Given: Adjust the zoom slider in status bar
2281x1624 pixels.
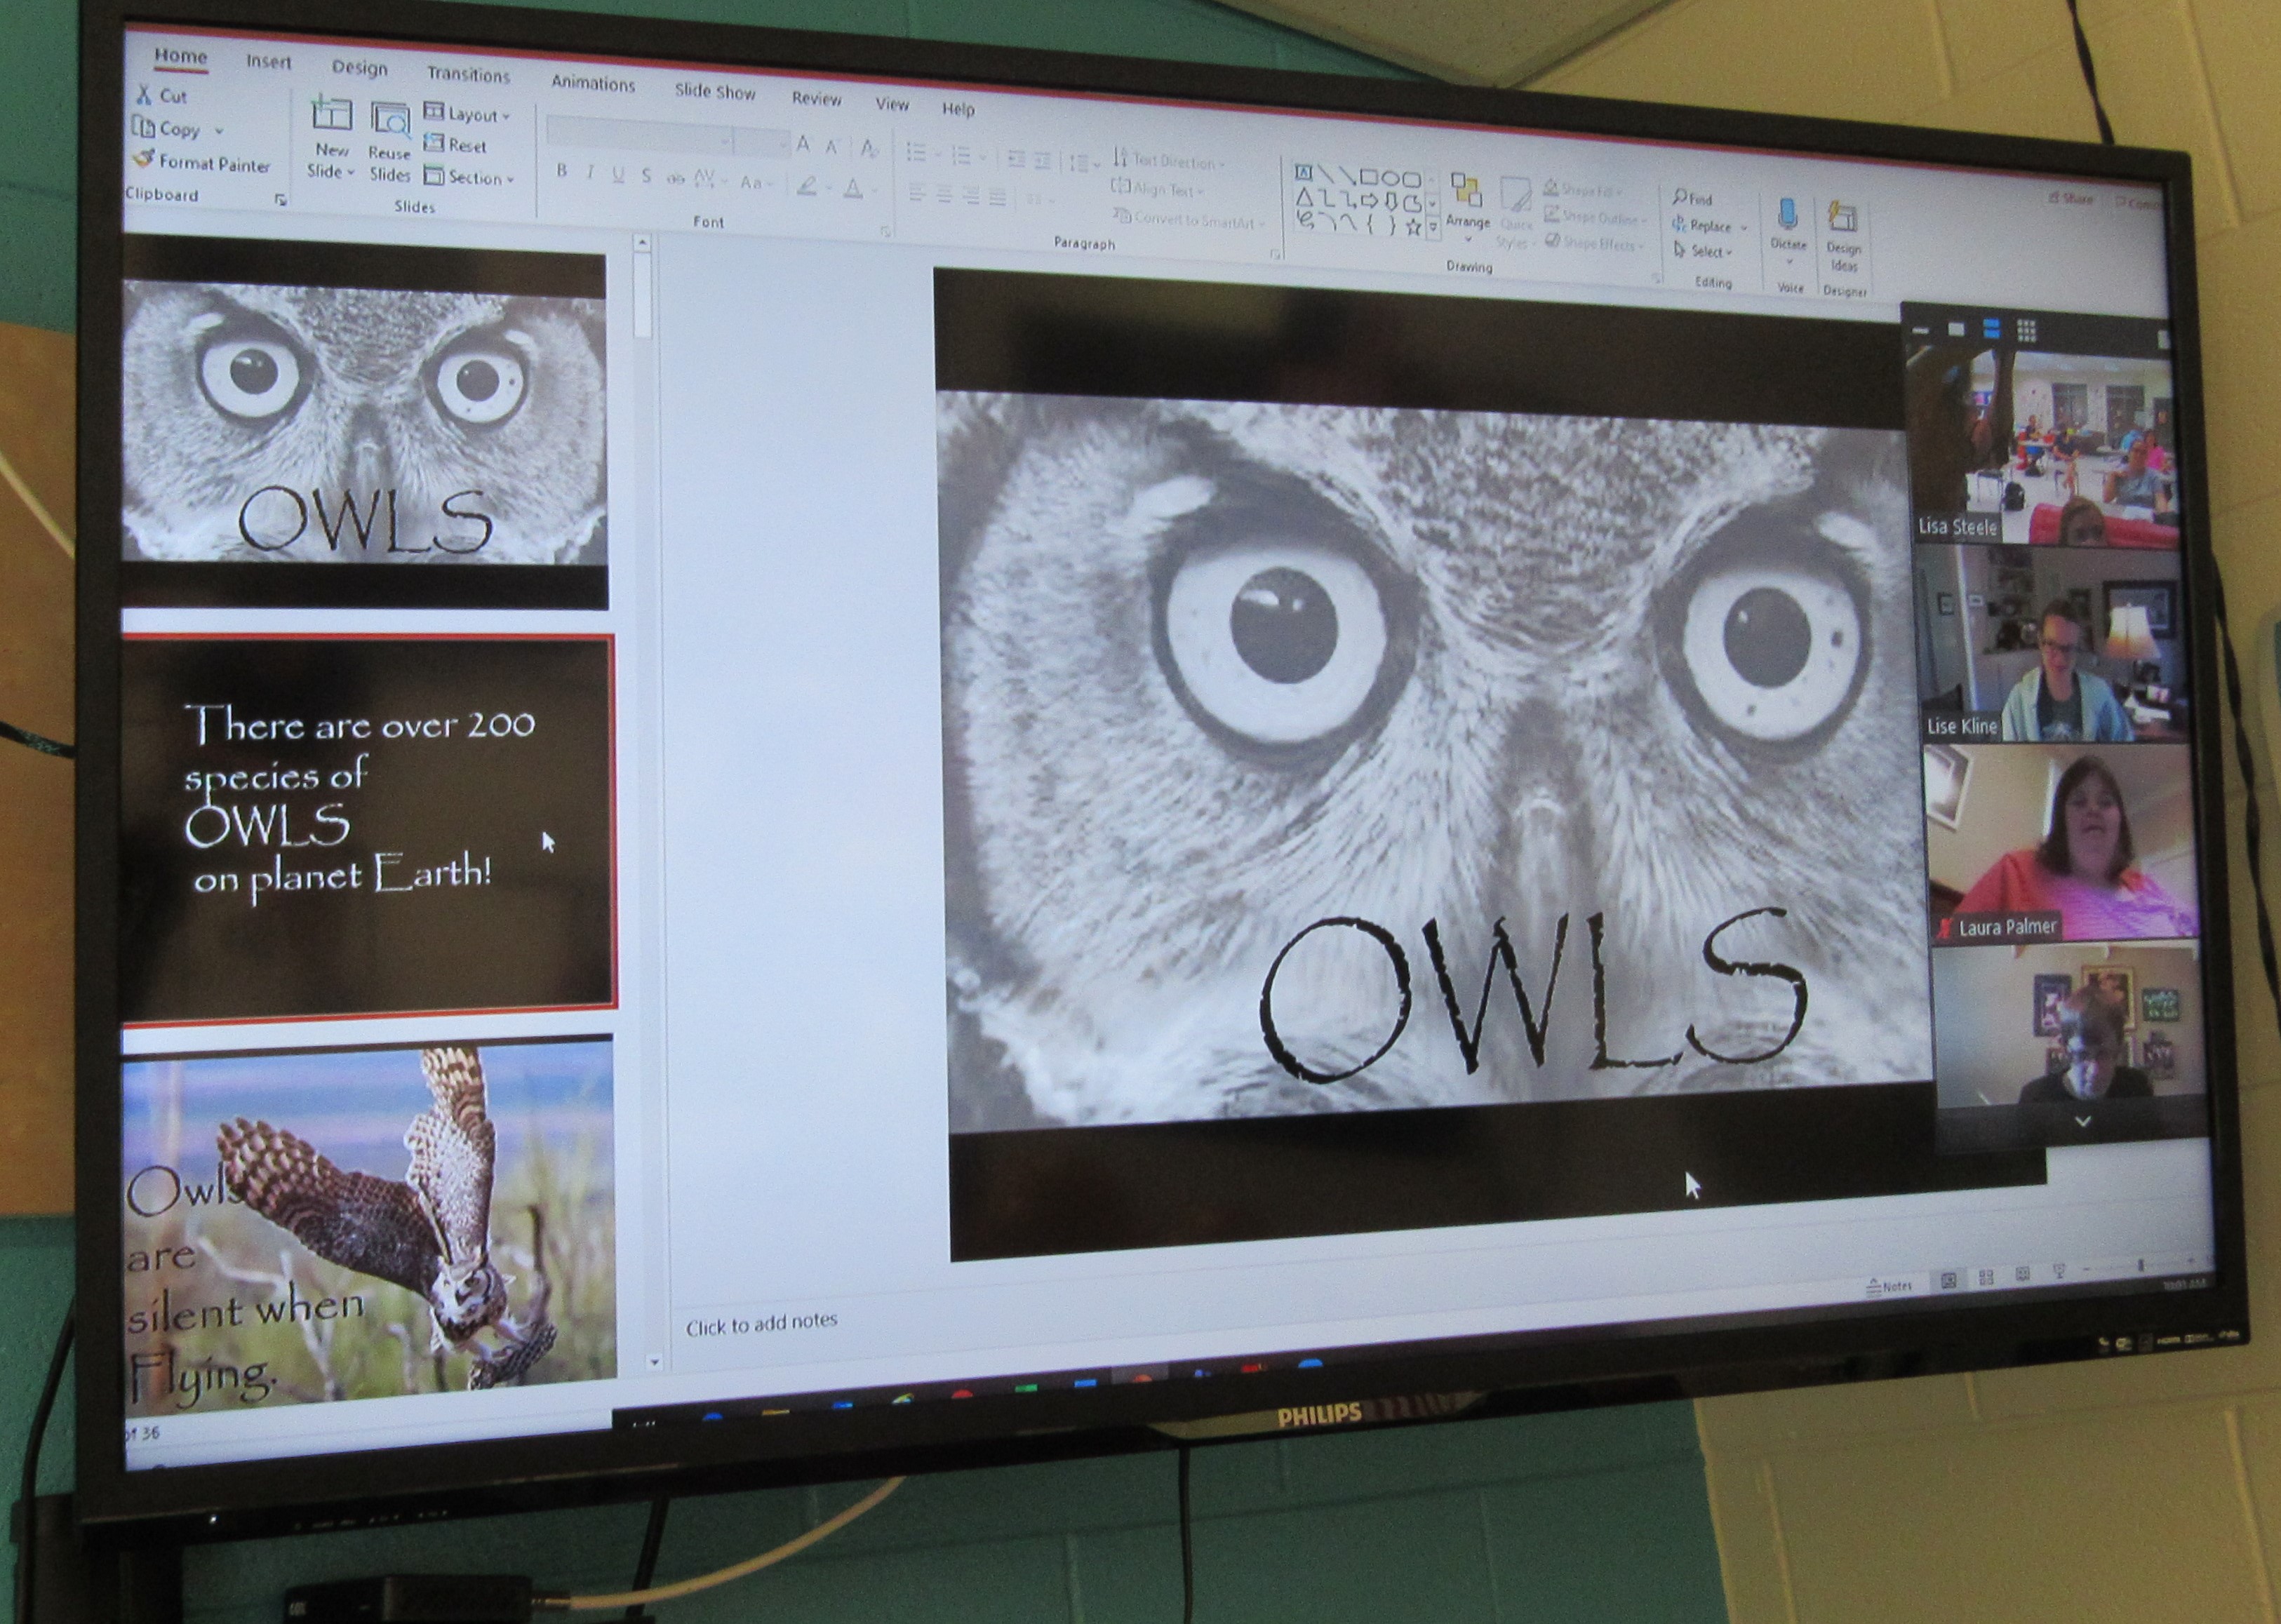Looking at the screenshot, I should (2140, 1265).
